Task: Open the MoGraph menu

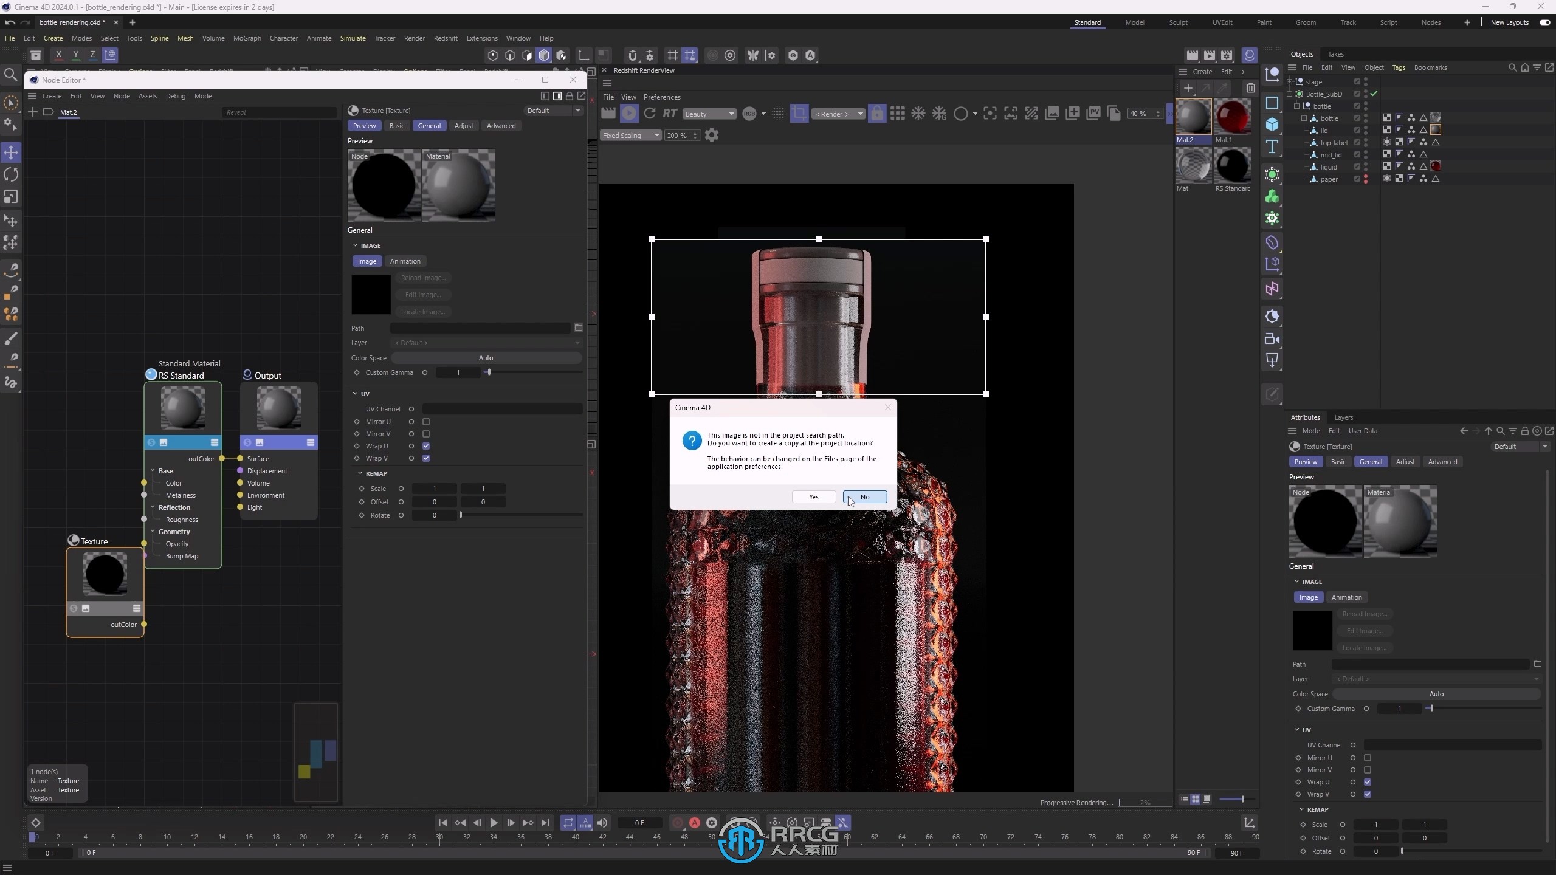Action: coord(247,38)
